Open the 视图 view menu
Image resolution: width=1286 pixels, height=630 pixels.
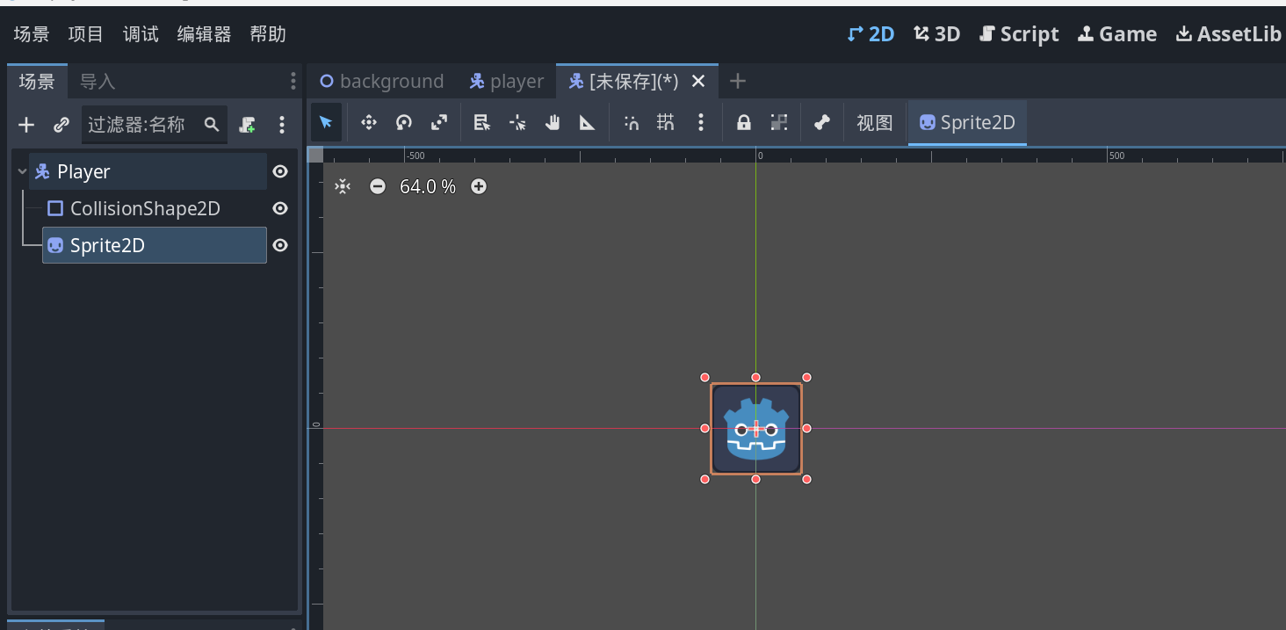coord(875,123)
